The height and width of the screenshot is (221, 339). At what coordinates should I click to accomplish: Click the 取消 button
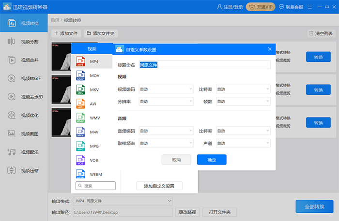click(176, 160)
